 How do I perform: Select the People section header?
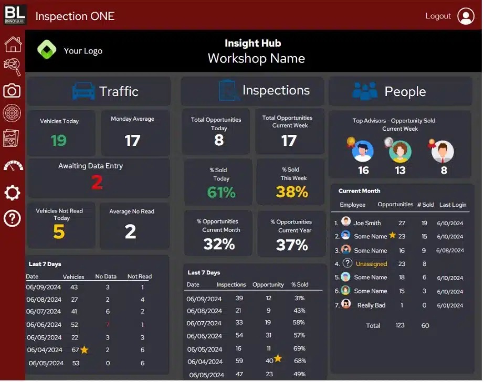pyautogui.click(x=401, y=91)
